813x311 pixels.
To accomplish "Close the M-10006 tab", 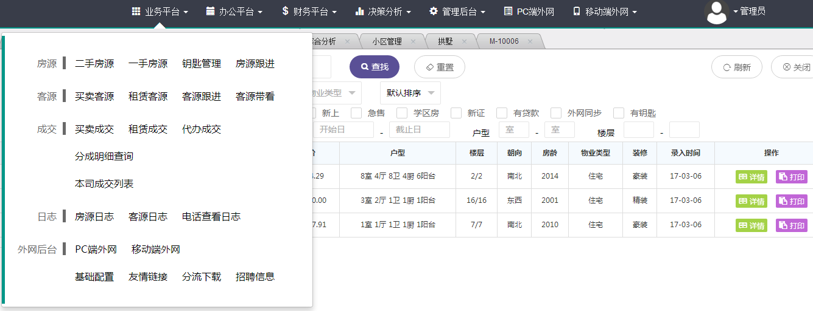I will [x=530, y=41].
